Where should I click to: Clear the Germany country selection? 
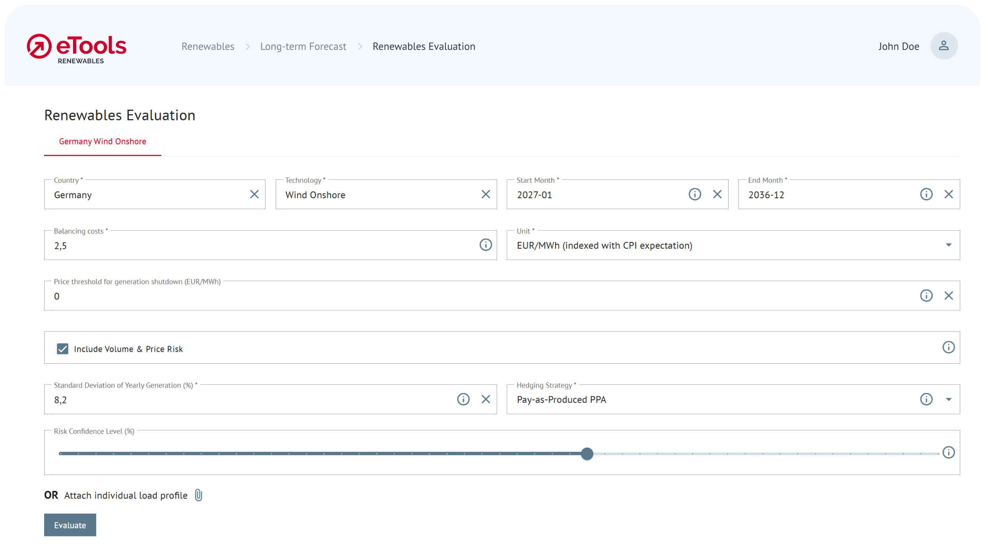(x=254, y=194)
